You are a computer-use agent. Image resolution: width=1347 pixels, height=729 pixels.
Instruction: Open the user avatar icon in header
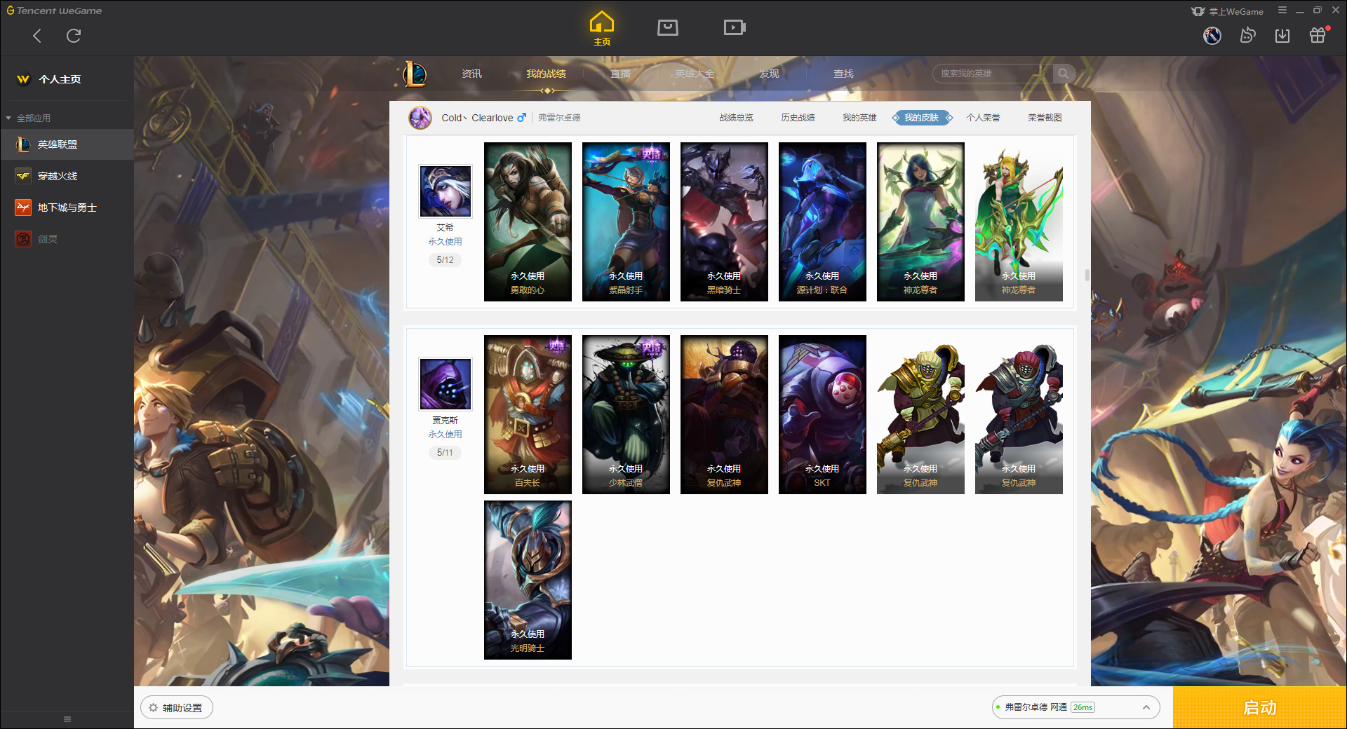click(1212, 35)
